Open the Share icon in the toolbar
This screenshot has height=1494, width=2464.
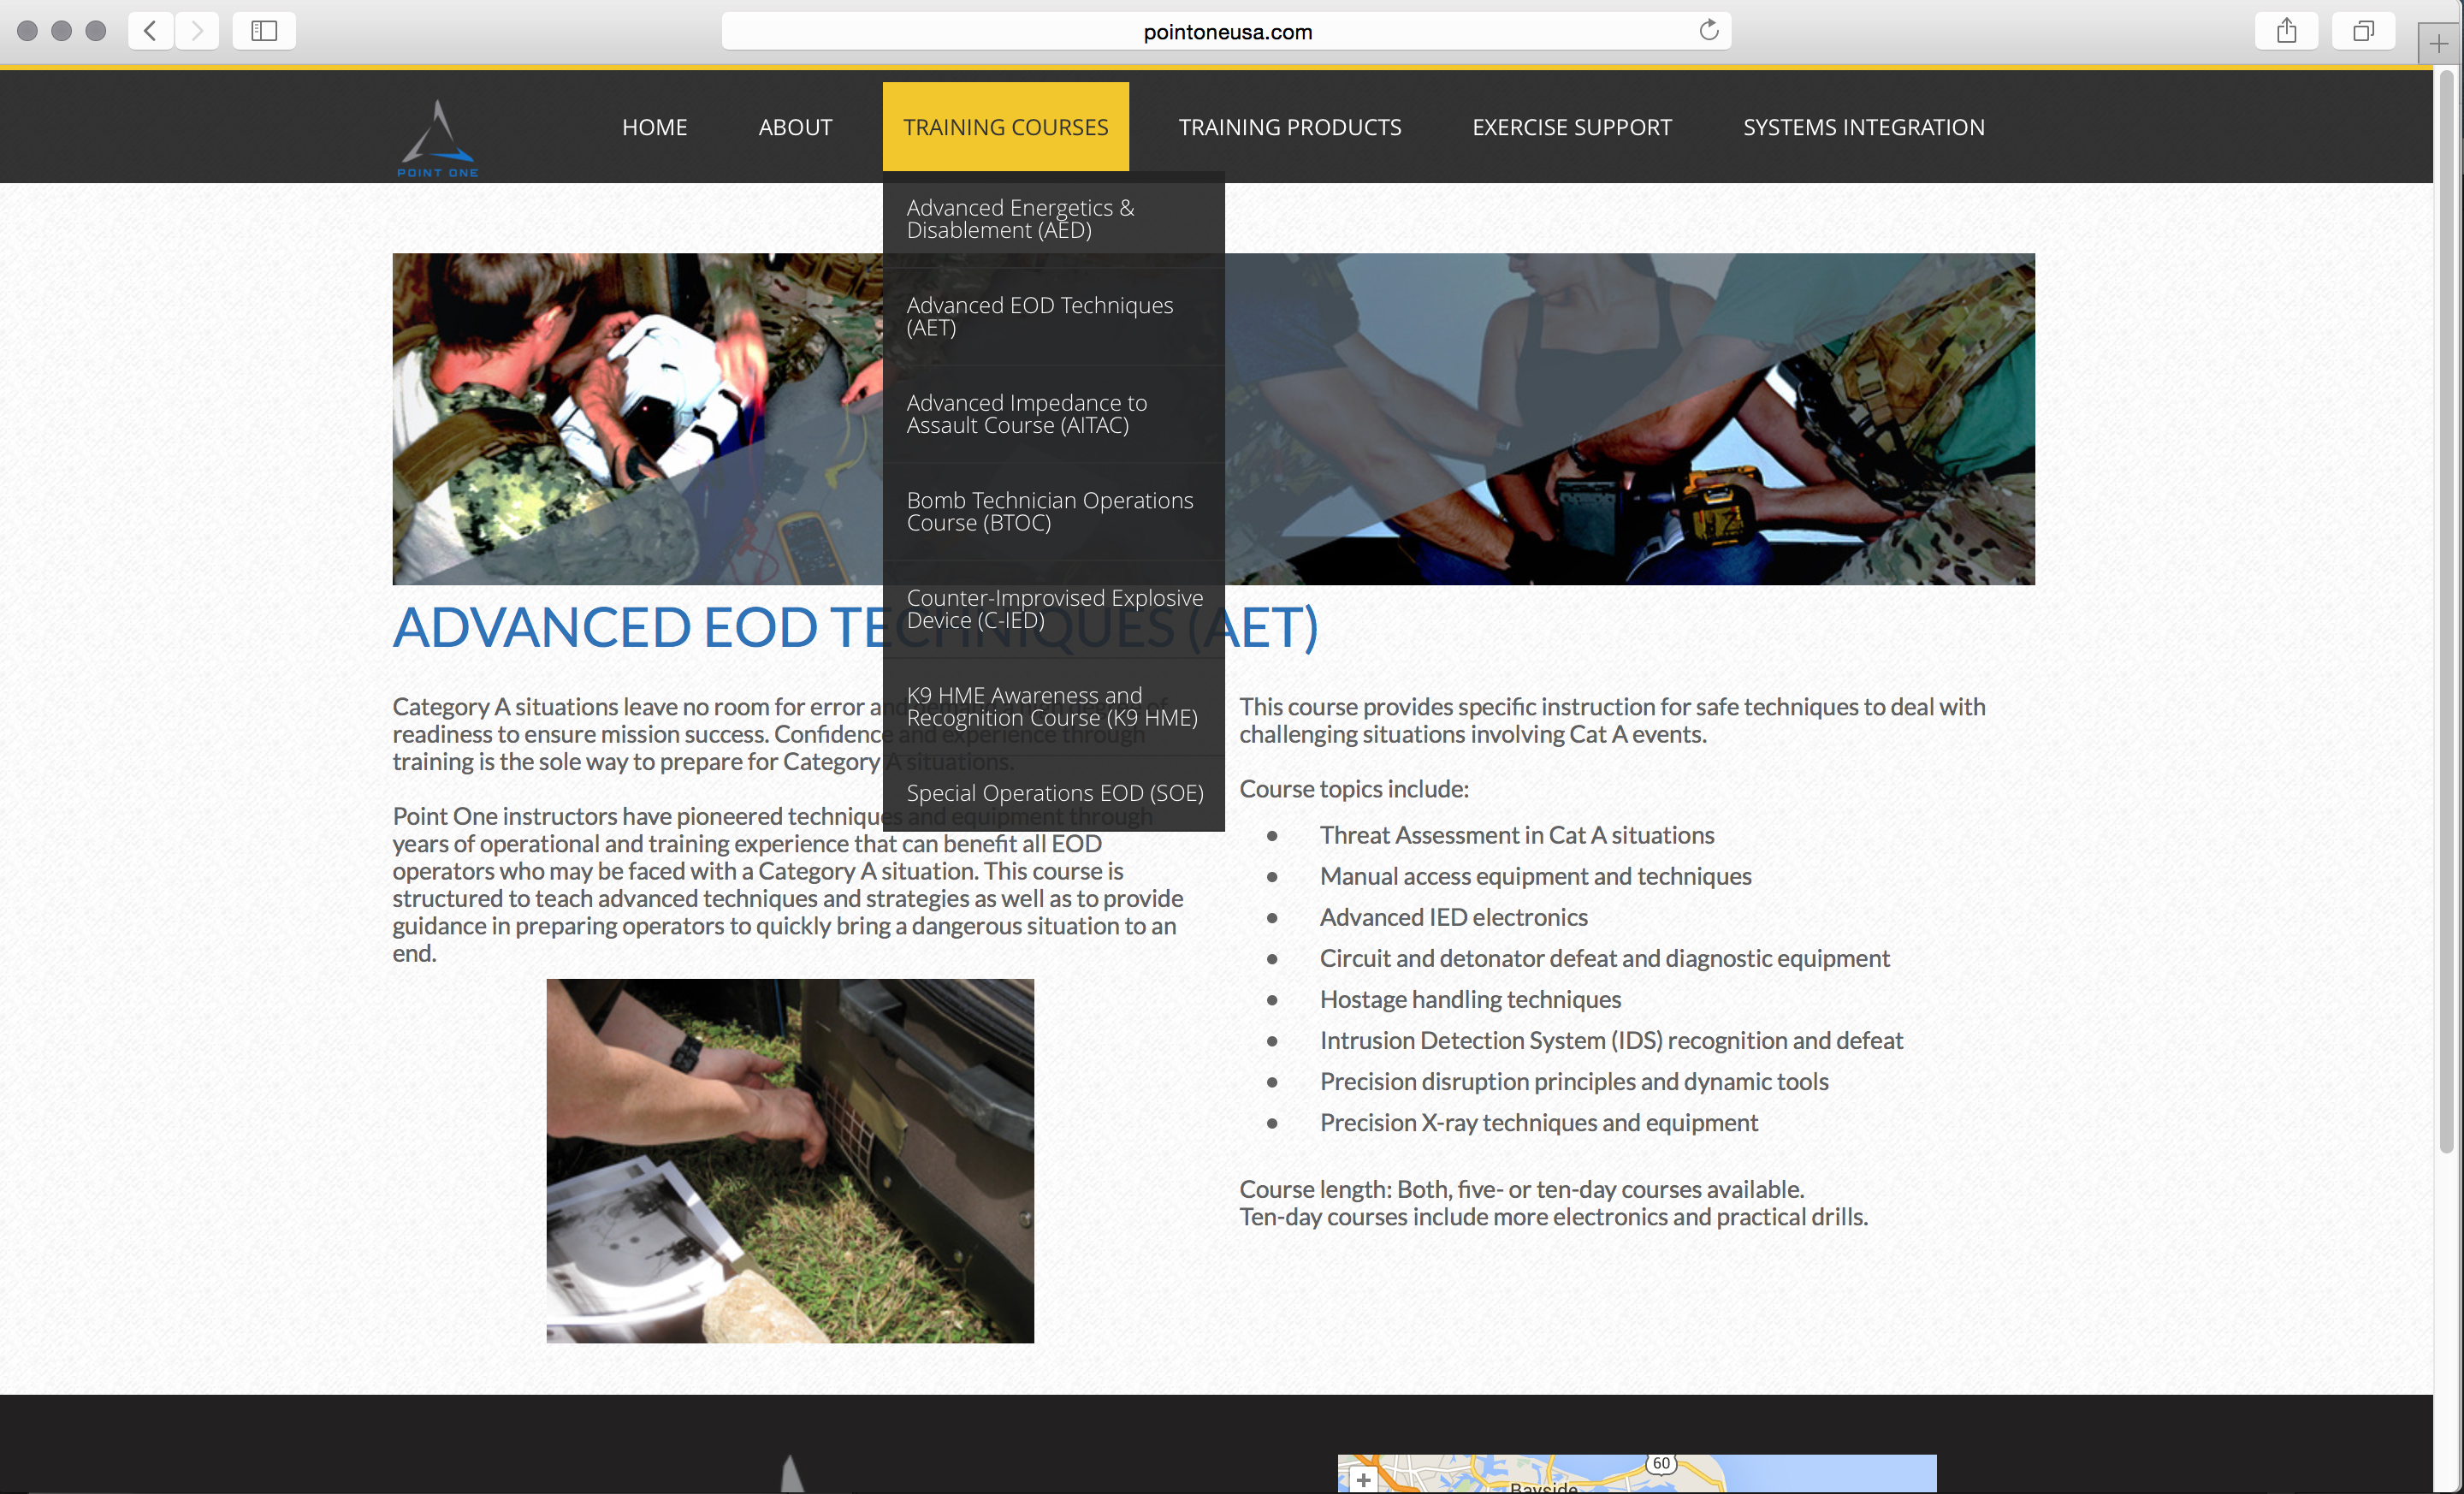[x=2286, y=31]
